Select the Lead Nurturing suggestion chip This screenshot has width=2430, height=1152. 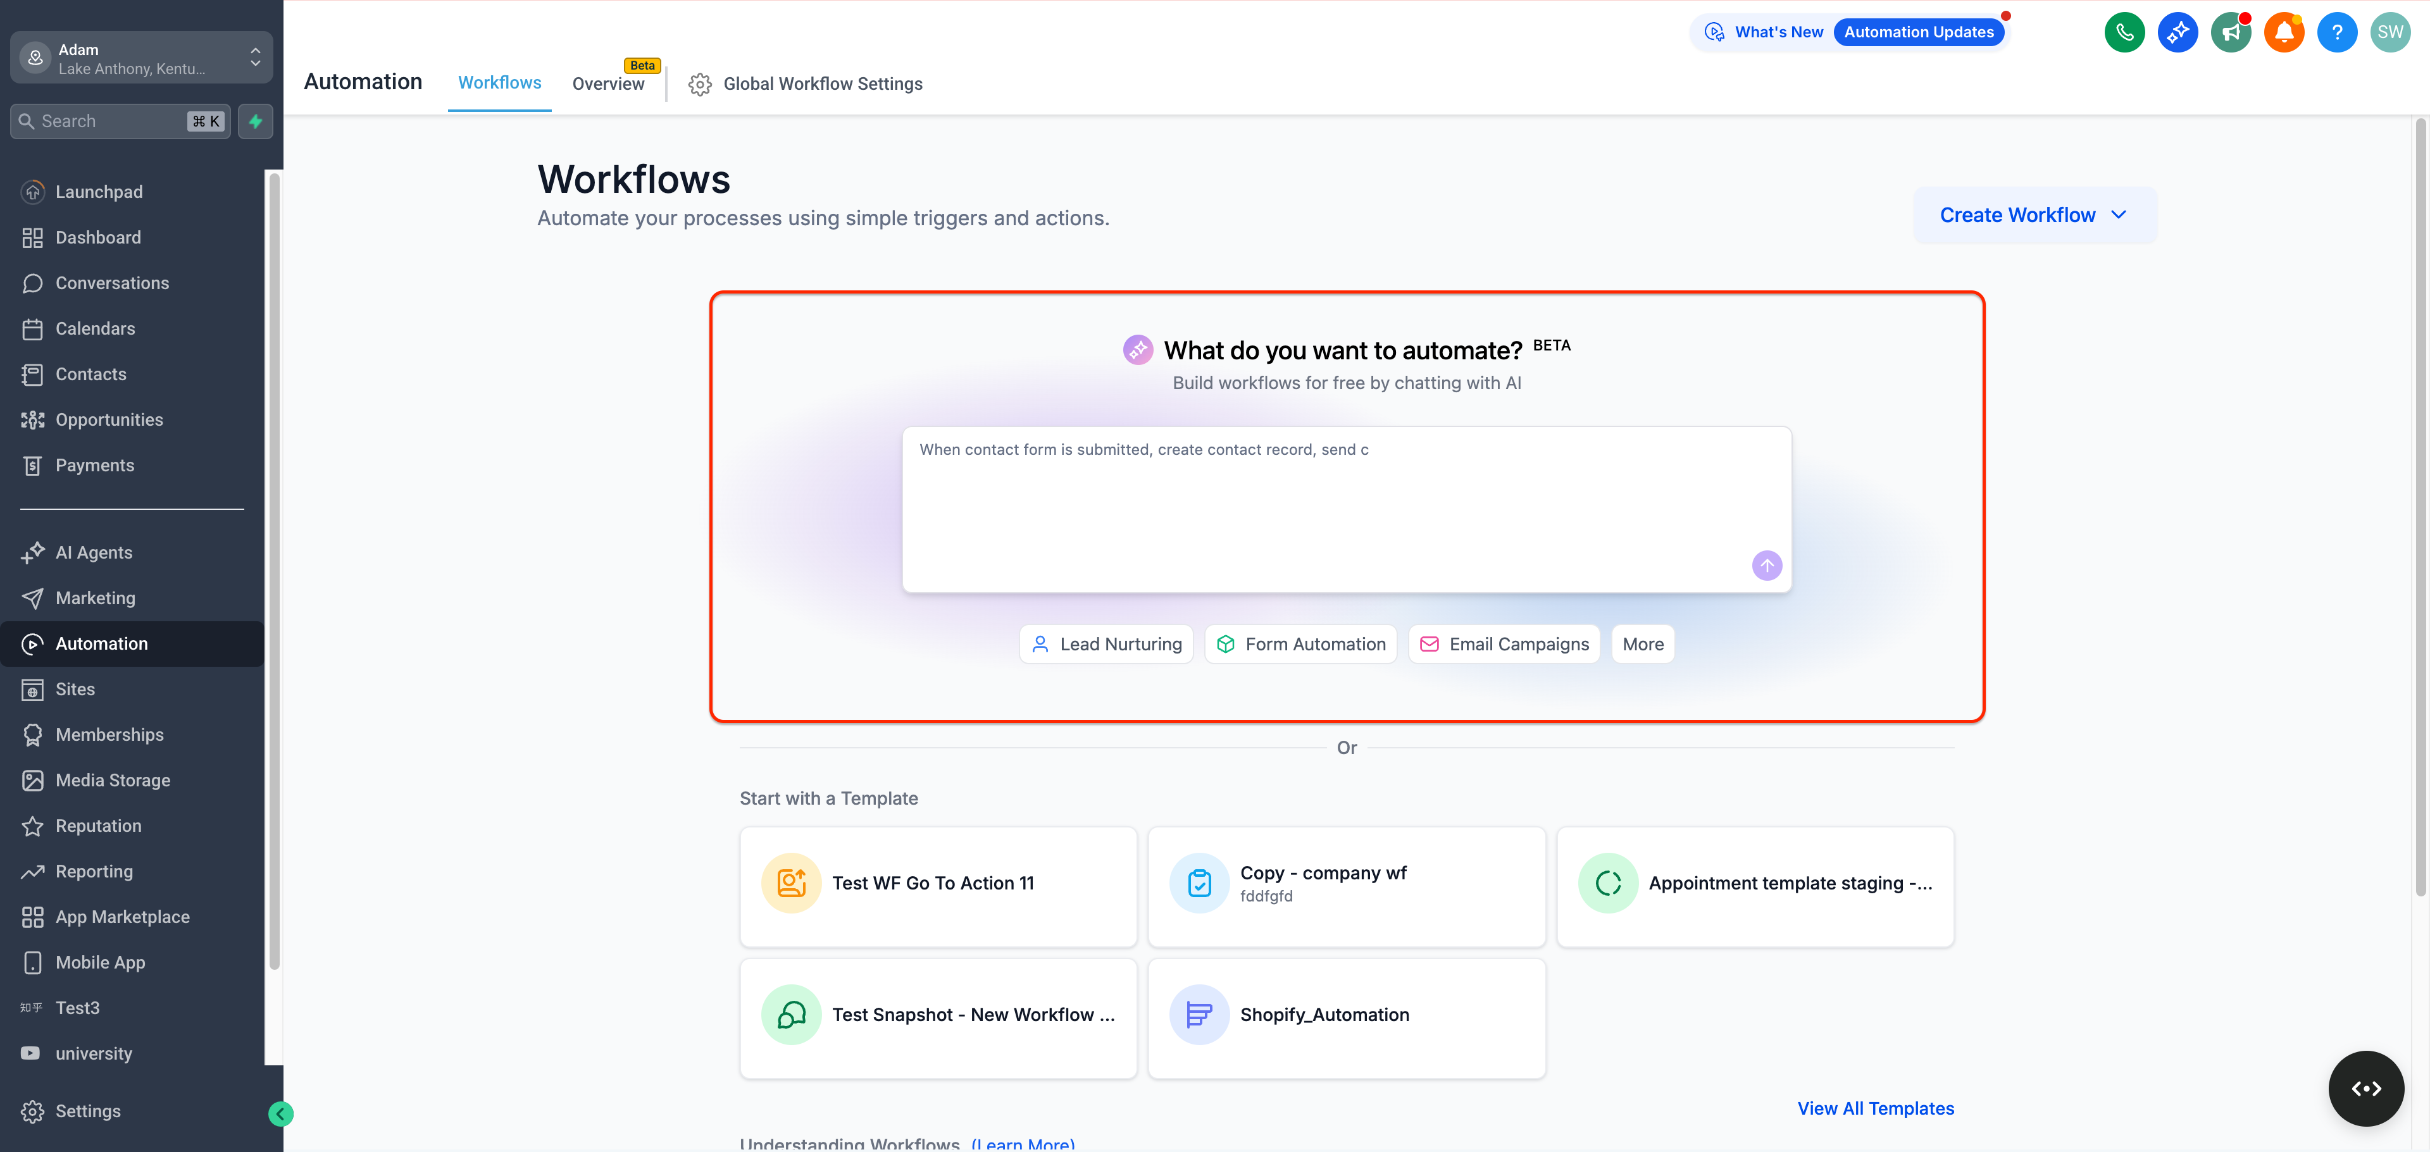[x=1106, y=645]
